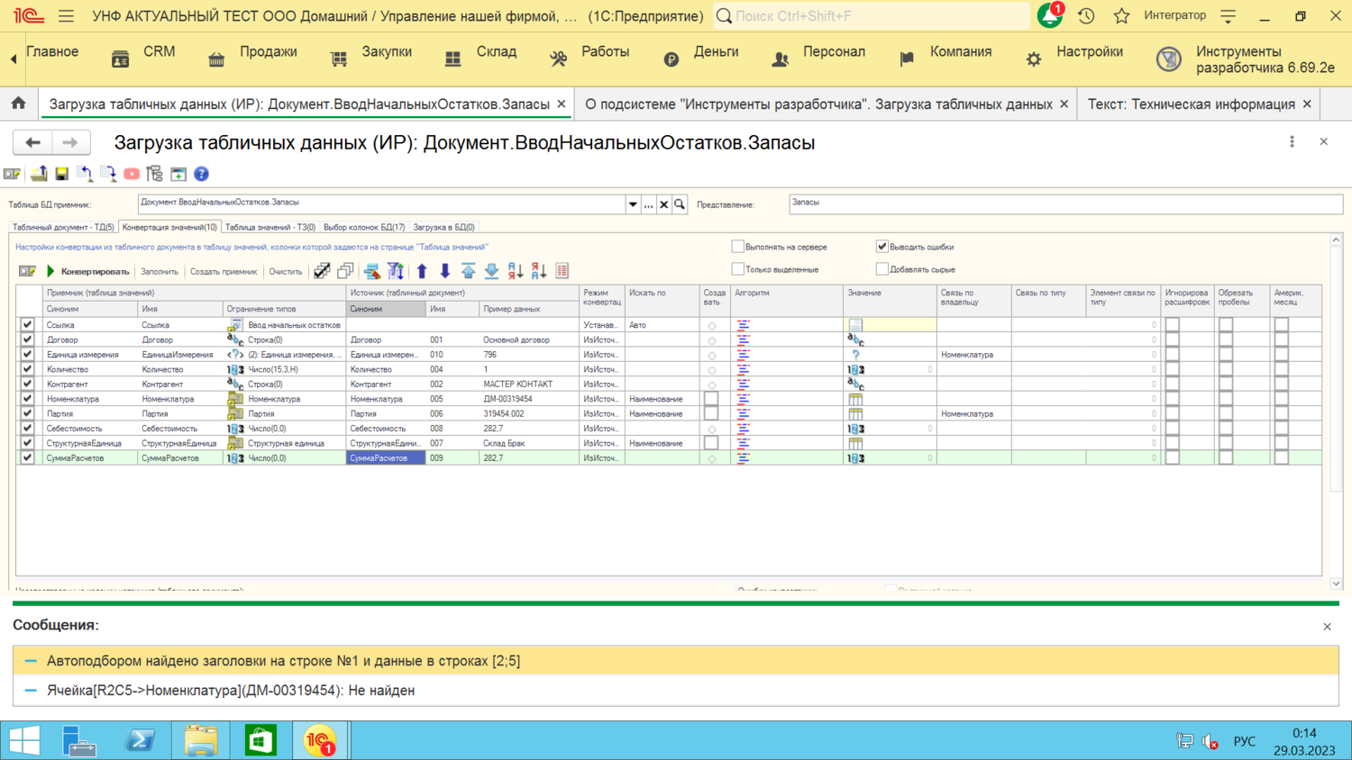Open the 'Закупки' menu section
Image resolution: width=1352 pixels, height=760 pixels.
(x=386, y=52)
